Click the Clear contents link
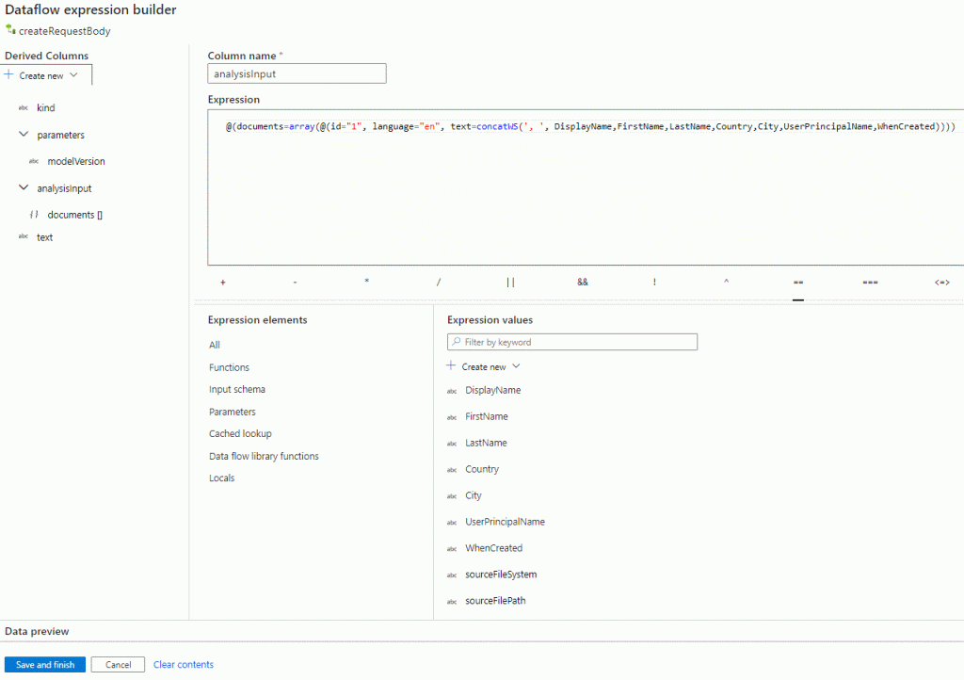Viewport: 964px width, 680px height. (x=184, y=665)
